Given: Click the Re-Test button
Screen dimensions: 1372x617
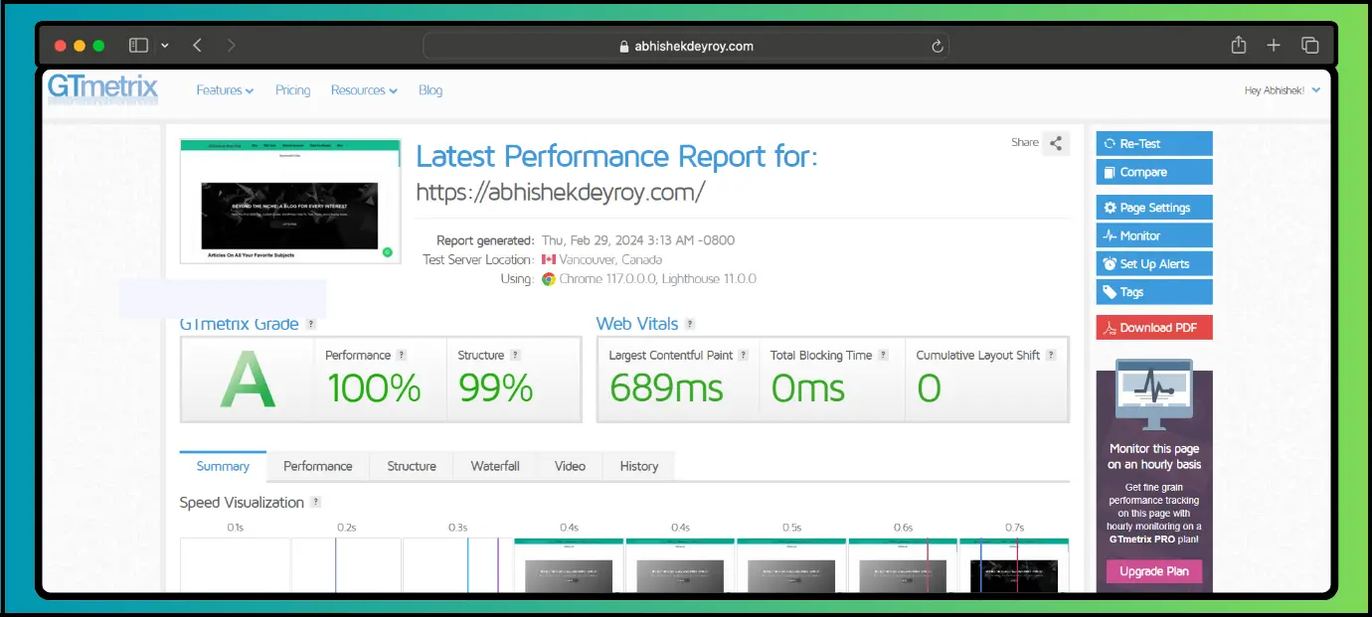Looking at the screenshot, I should (x=1154, y=144).
